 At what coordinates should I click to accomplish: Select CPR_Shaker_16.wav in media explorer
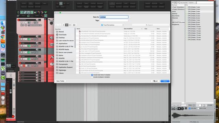coord(194,40)
